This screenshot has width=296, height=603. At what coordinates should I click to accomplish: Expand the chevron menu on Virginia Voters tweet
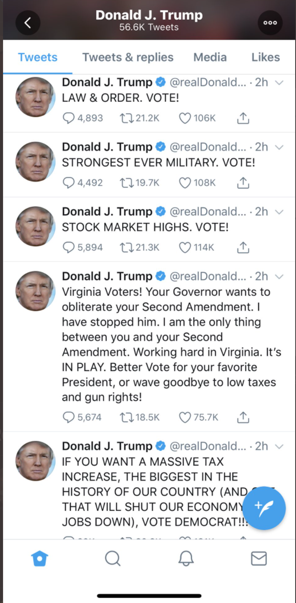[279, 277]
